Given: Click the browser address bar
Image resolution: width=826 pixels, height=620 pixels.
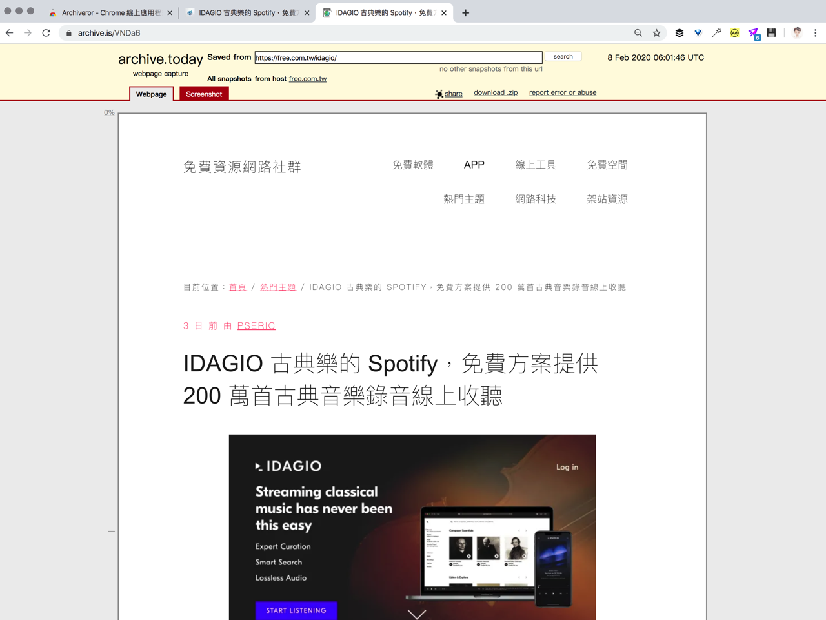Looking at the screenshot, I should point(348,33).
